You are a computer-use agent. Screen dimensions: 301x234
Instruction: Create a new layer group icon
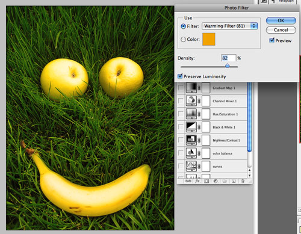(x=225, y=181)
